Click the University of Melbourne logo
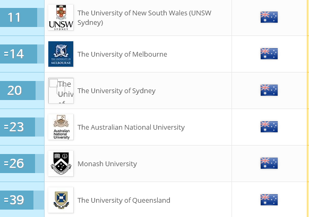 click(x=61, y=54)
